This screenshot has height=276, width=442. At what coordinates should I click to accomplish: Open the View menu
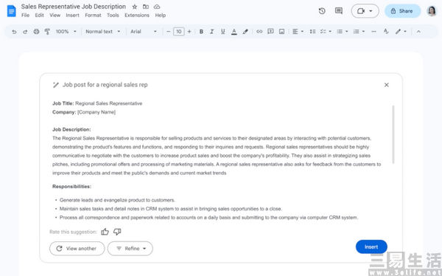(x=55, y=15)
